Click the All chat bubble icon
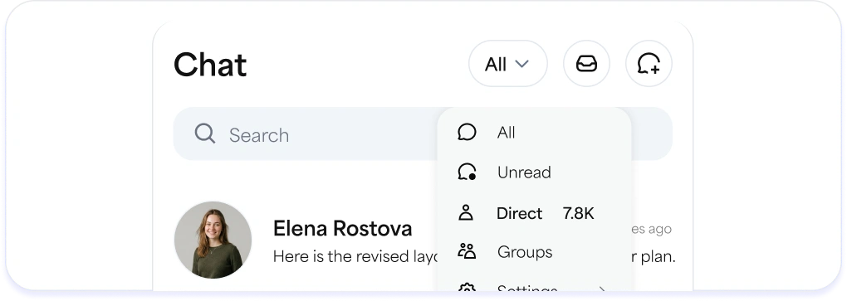Image resolution: width=847 pixels, height=301 pixels. (x=467, y=132)
